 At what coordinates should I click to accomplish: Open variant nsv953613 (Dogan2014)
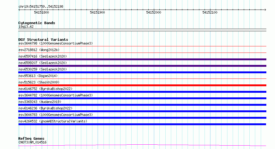coord(38,76)
